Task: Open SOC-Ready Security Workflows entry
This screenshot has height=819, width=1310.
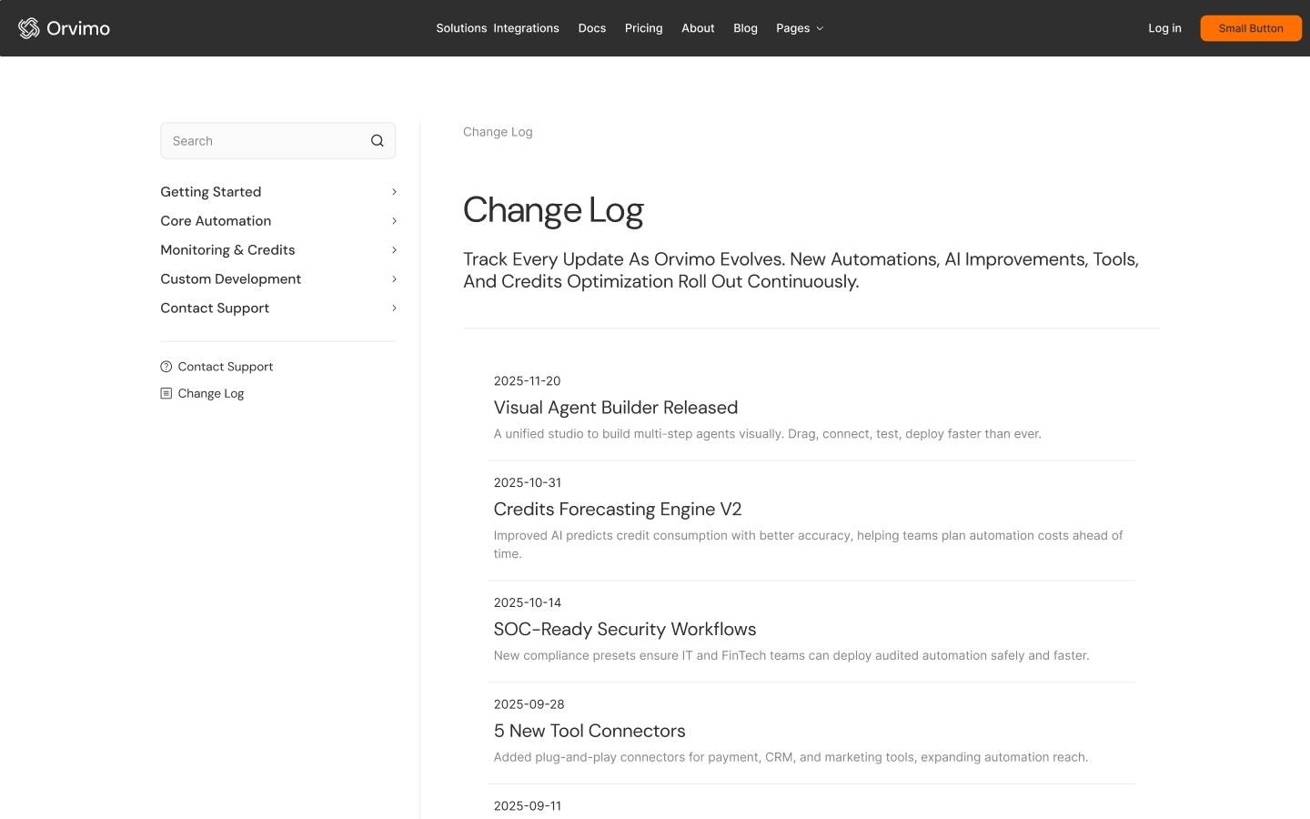Action: coord(625,630)
